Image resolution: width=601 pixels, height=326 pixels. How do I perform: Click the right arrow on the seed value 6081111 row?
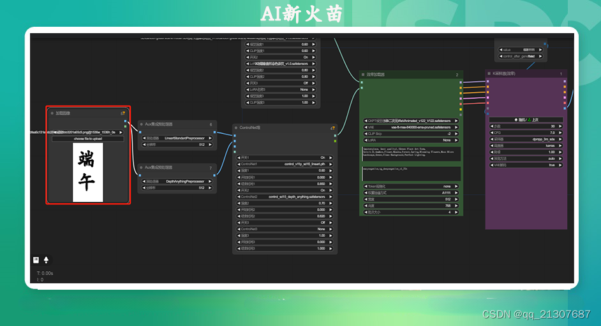[540, 50]
